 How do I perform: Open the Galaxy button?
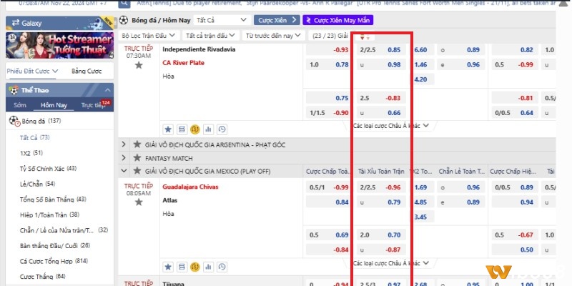pyautogui.click(x=59, y=23)
